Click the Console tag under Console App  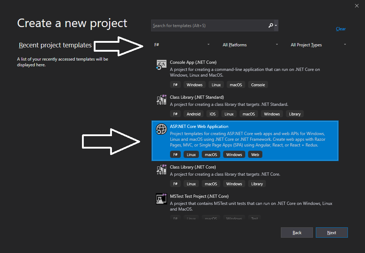coord(258,85)
